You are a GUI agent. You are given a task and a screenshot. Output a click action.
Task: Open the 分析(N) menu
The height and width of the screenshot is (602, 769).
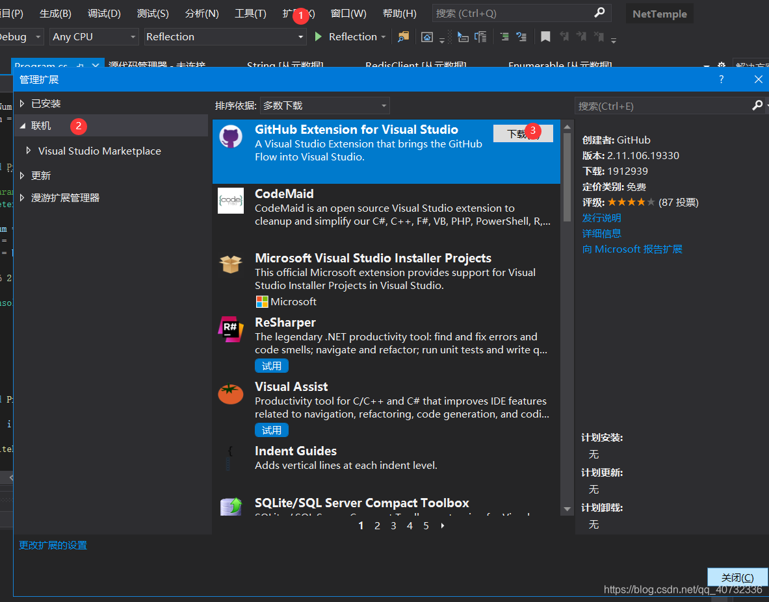pyautogui.click(x=202, y=13)
